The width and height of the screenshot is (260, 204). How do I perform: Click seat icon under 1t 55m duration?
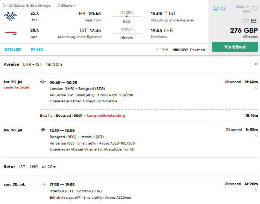pos(256,135)
